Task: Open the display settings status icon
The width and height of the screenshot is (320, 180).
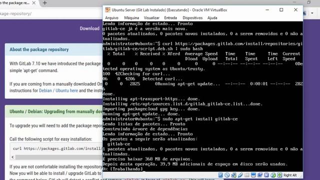Action: click(x=253, y=175)
